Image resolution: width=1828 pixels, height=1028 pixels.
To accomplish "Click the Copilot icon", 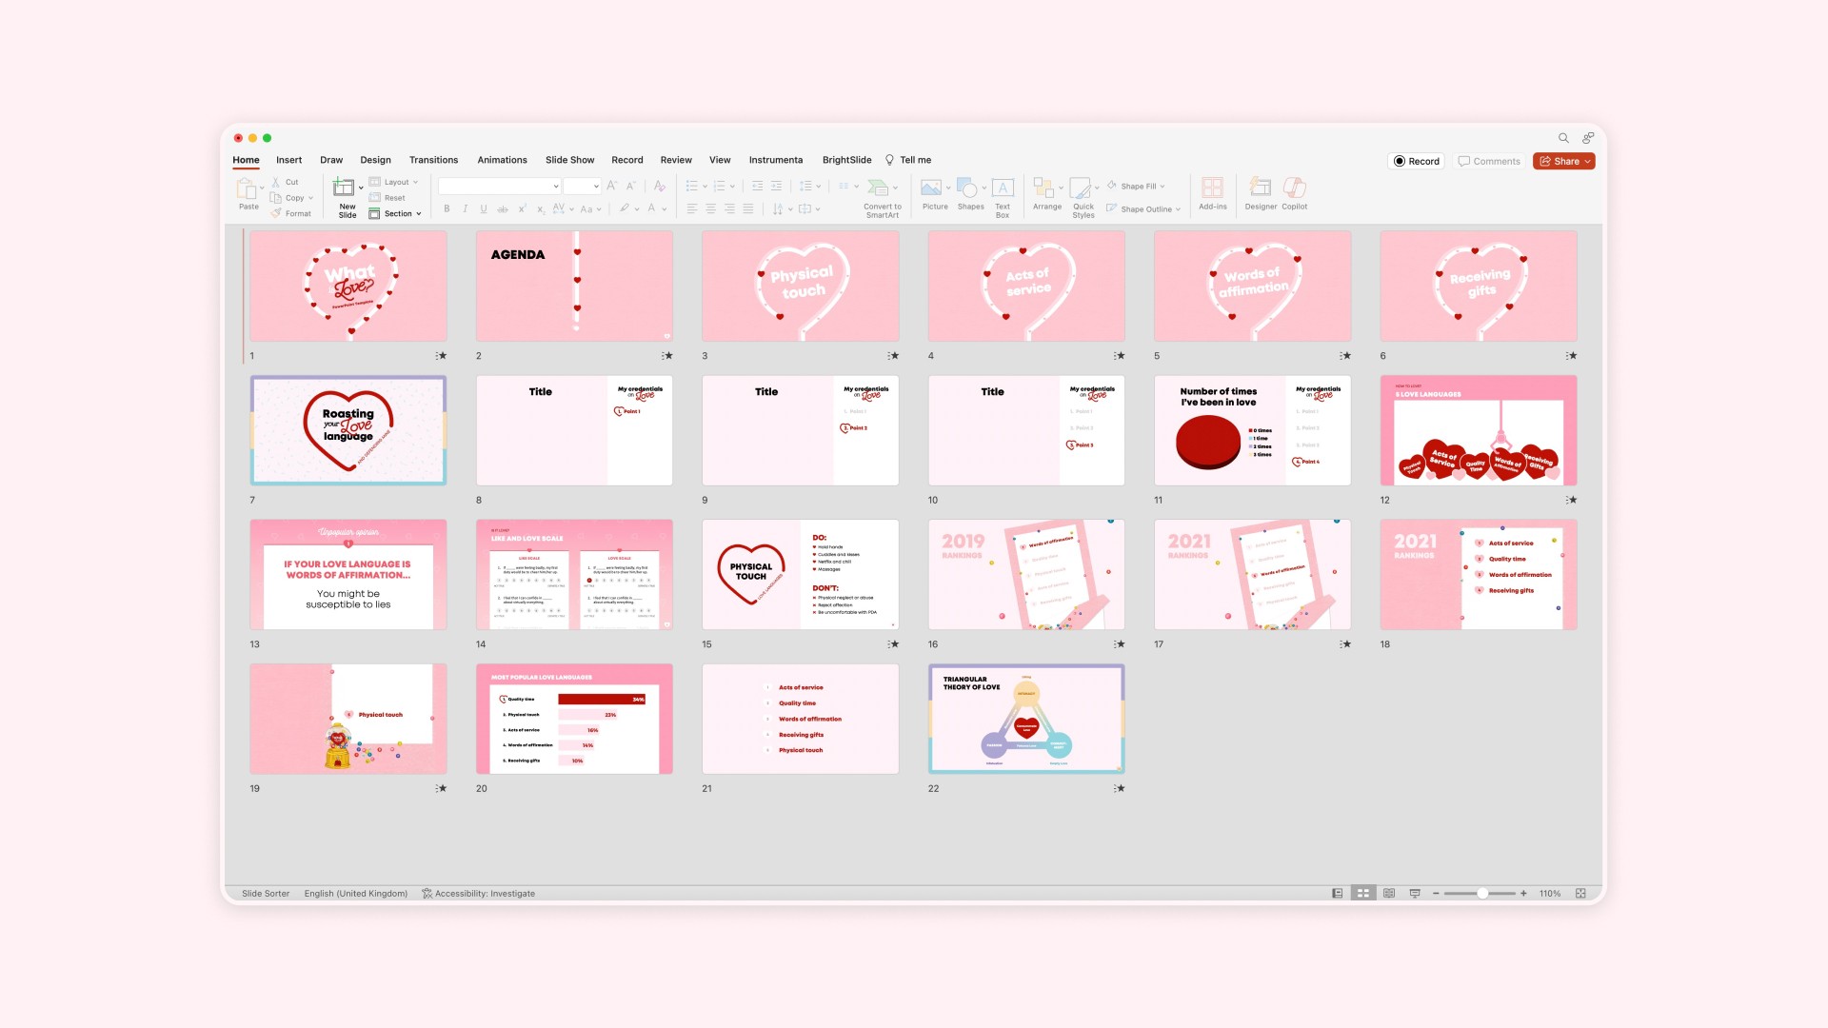I will [1294, 188].
